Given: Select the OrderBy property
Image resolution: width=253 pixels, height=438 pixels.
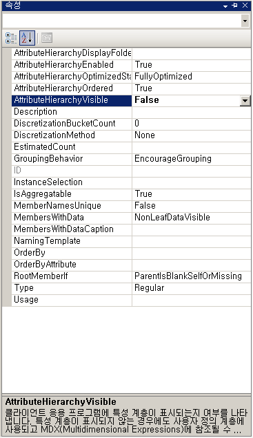Looking at the screenshot, I should tap(72, 253).
